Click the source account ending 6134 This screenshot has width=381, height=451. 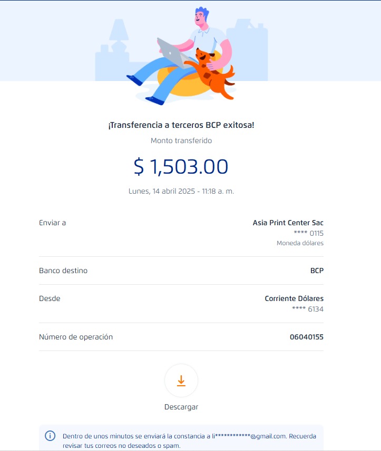(x=307, y=309)
